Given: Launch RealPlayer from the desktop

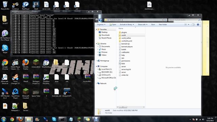Looking at the screenshot, I should (26, 5).
